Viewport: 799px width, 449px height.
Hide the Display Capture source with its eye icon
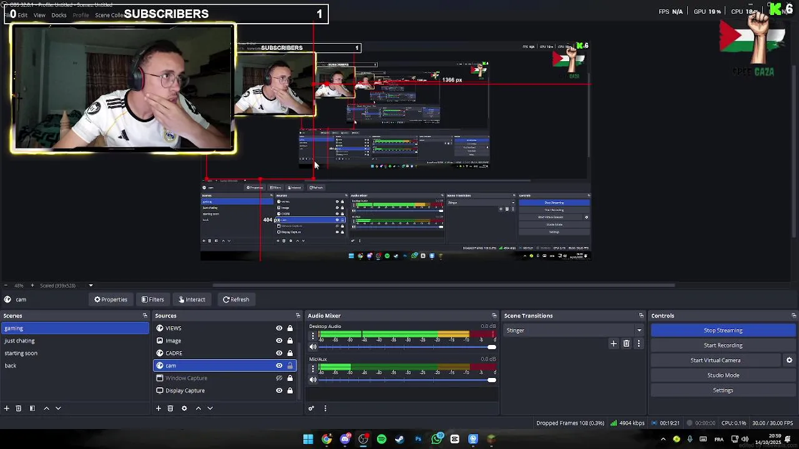tap(279, 390)
